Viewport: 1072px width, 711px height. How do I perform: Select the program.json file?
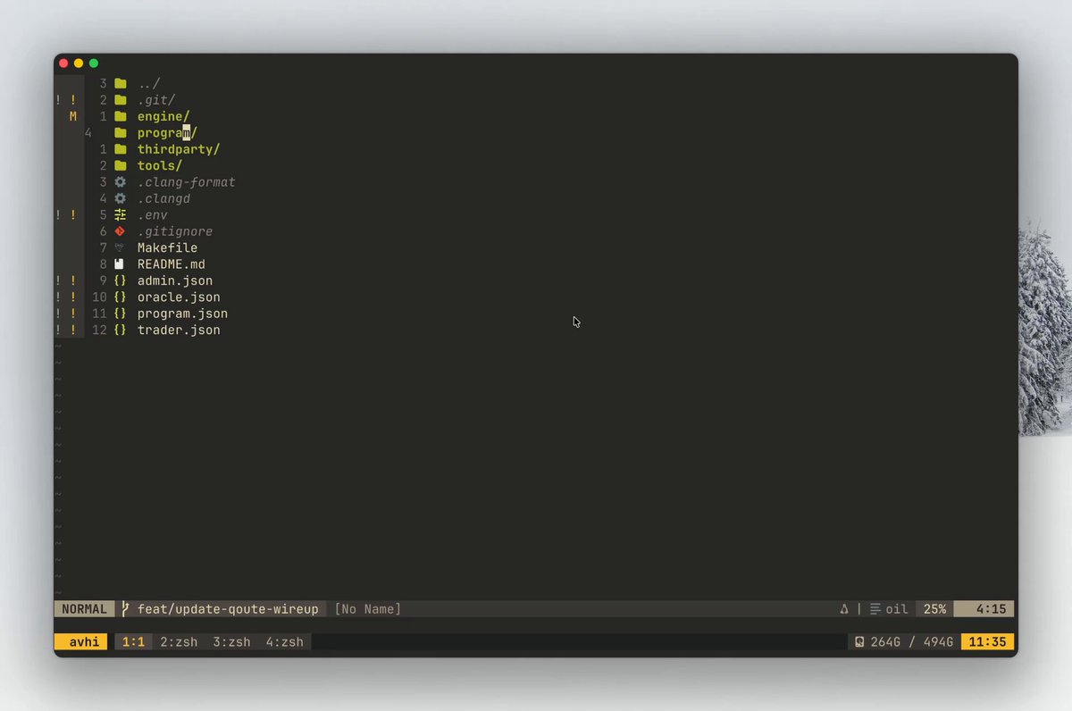point(182,314)
